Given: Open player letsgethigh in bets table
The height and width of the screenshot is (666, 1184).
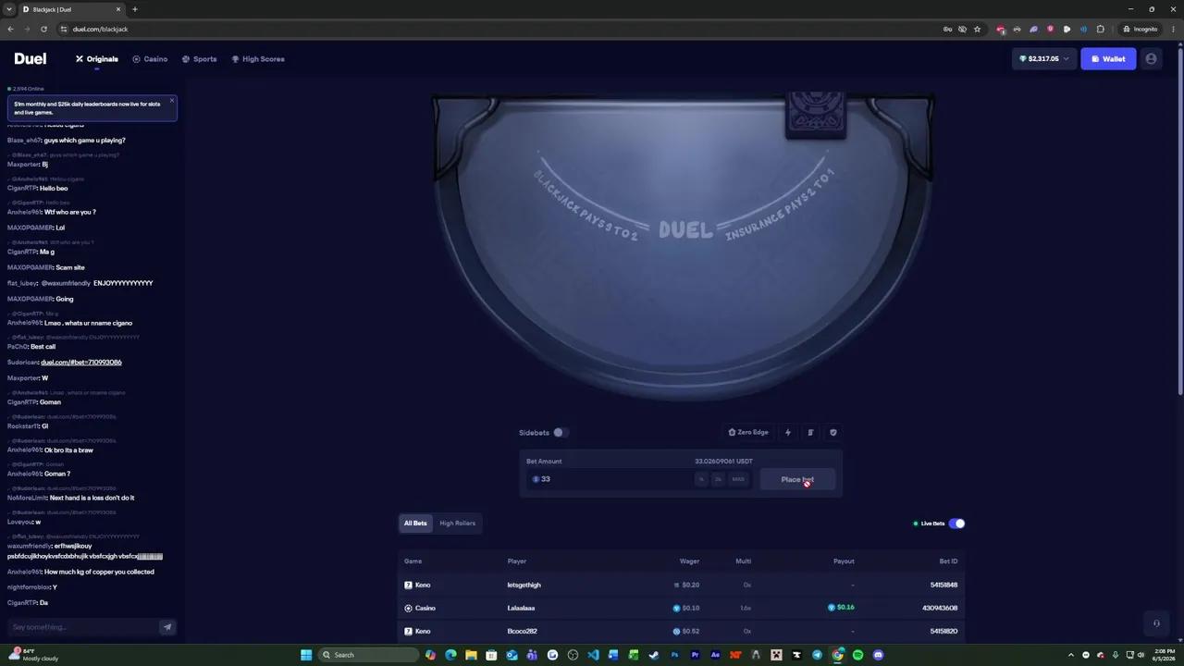Looking at the screenshot, I should (524, 586).
